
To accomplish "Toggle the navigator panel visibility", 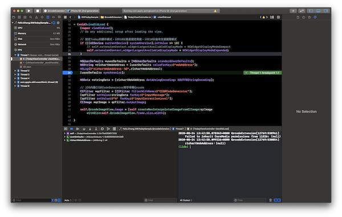I will (311, 11).
